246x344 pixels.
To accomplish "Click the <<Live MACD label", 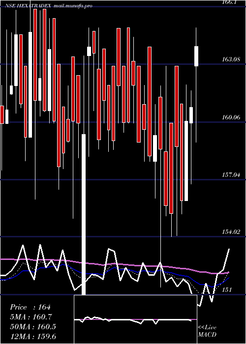I will tap(207, 331).
